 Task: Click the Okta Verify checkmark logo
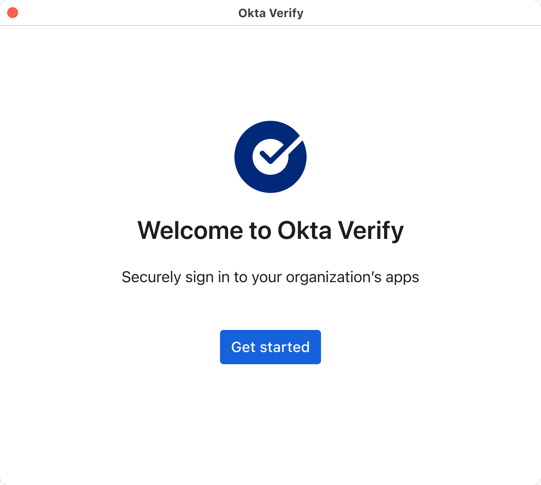click(x=270, y=157)
